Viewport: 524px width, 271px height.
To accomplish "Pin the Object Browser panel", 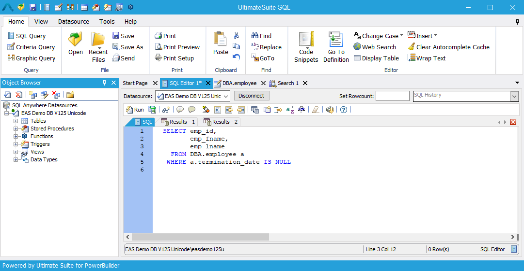I will pyautogui.click(x=104, y=83).
